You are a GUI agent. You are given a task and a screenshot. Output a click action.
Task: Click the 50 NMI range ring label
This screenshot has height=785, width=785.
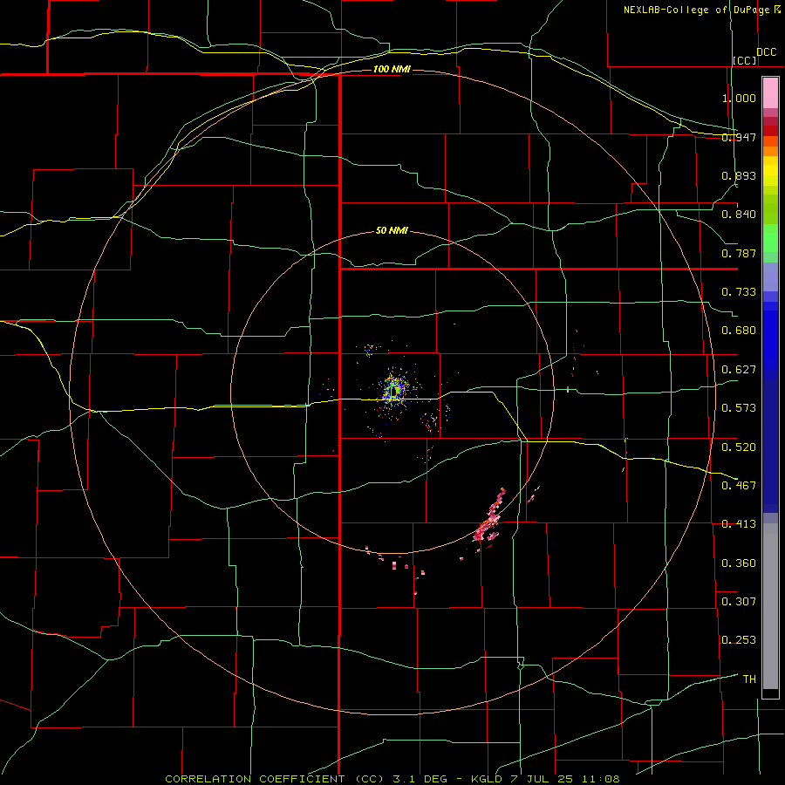click(392, 231)
